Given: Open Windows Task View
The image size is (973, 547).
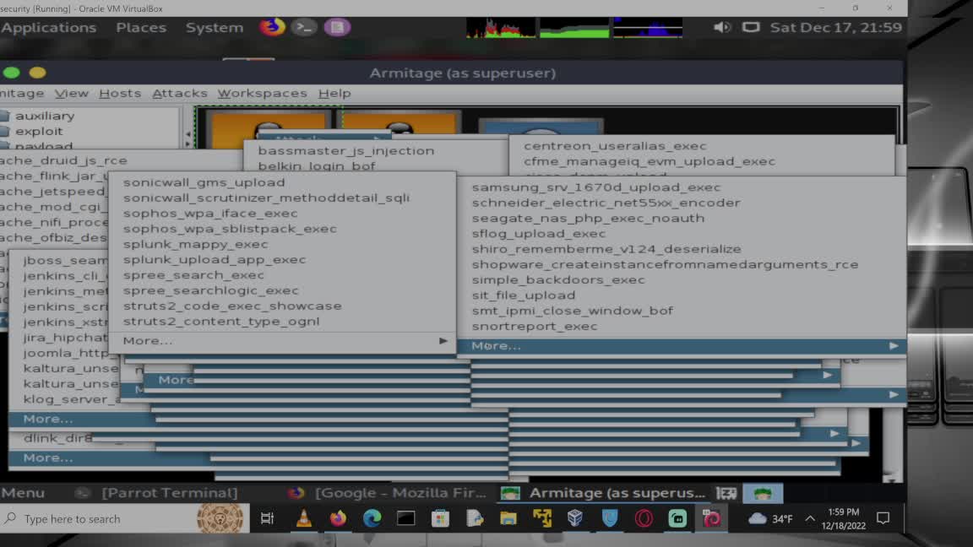Looking at the screenshot, I should pos(268,518).
